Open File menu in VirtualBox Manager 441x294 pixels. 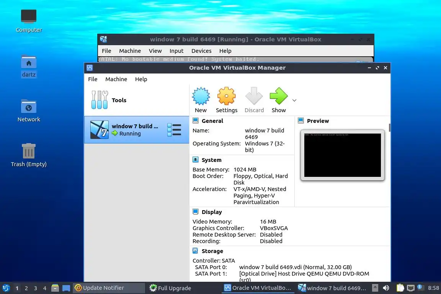tap(93, 79)
